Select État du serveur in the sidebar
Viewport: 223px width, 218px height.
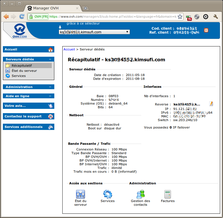click(24, 71)
